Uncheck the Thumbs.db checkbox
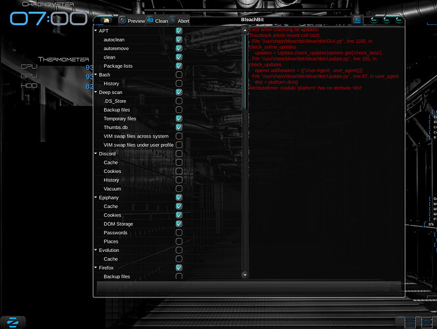The image size is (437, 329). 179,127
